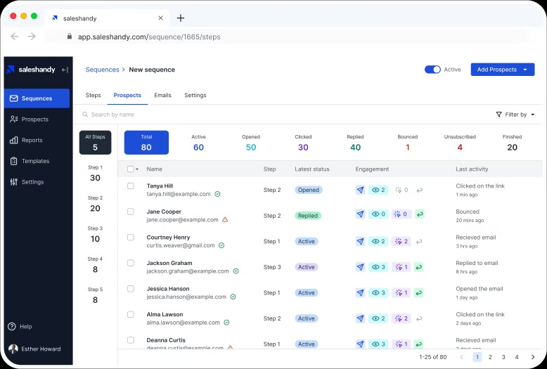Open Templates in the sidebar
Image resolution: width=547 pixels, height=369 pixels.
point(34,161)
